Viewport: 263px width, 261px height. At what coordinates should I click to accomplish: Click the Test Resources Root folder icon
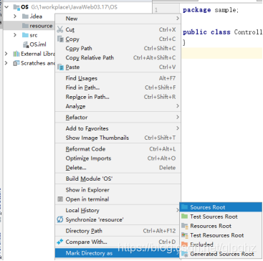(x=184, y=235)
